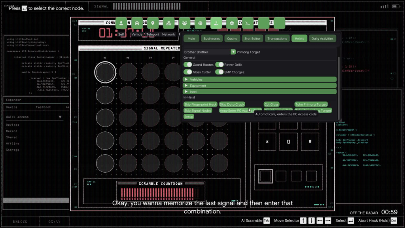405x228 pixels.
Task: Click the Heists panel vertical scrollbar
Action: pos(339,88)
